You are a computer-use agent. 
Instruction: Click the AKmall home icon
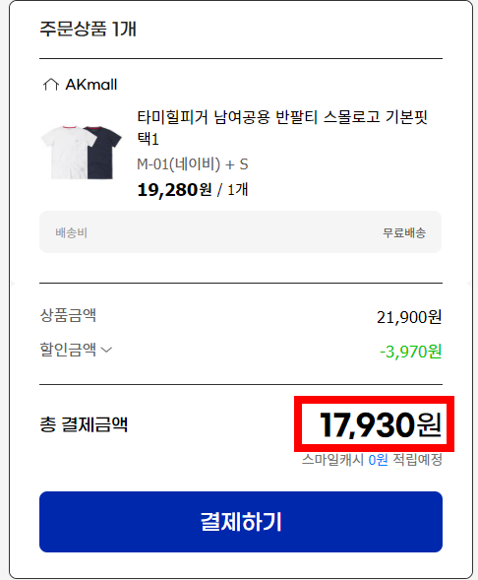point(51,85)
